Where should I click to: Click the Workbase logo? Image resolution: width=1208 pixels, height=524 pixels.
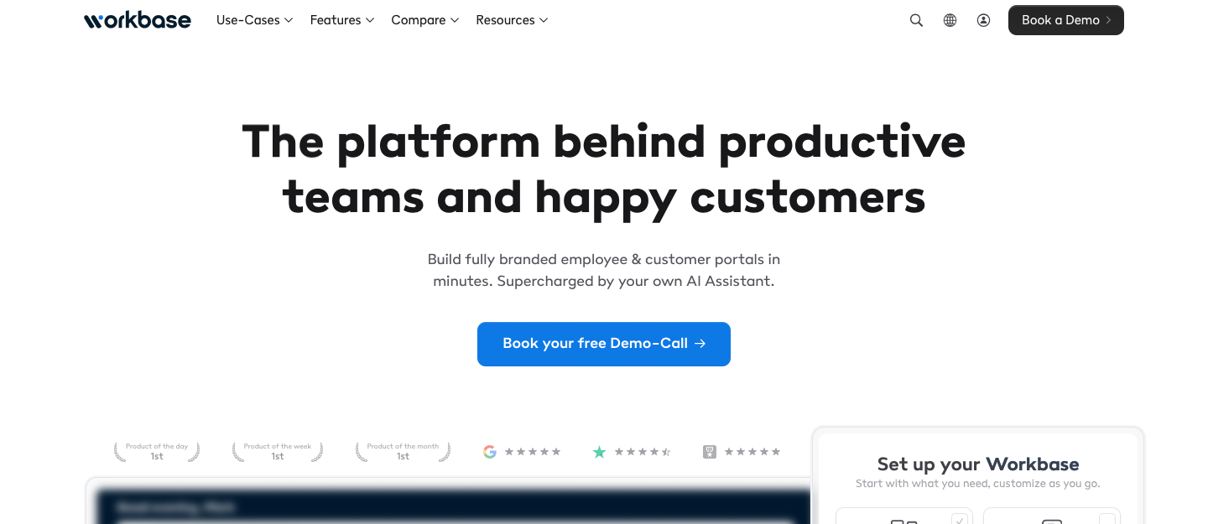click(138, 20)
